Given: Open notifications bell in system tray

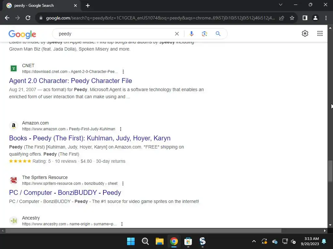Looking at the screenshot, I should (324, 241).
